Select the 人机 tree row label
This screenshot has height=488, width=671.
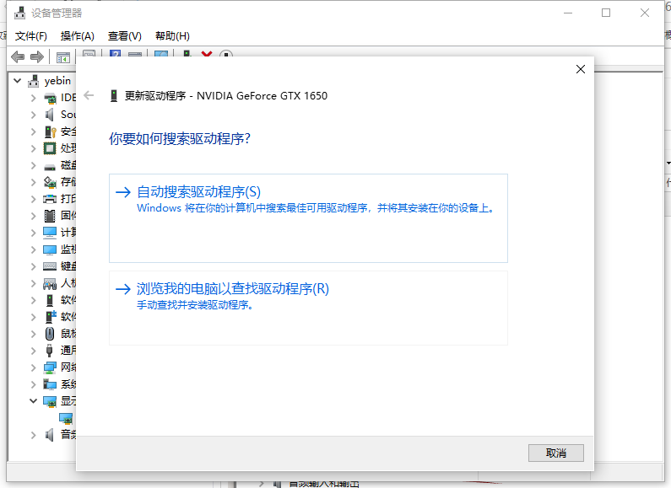click(x=68, y=283)
